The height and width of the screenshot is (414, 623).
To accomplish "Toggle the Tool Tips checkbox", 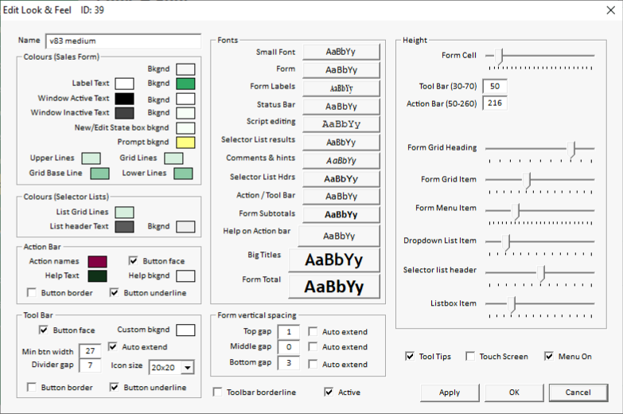I will tap(410, 357).
